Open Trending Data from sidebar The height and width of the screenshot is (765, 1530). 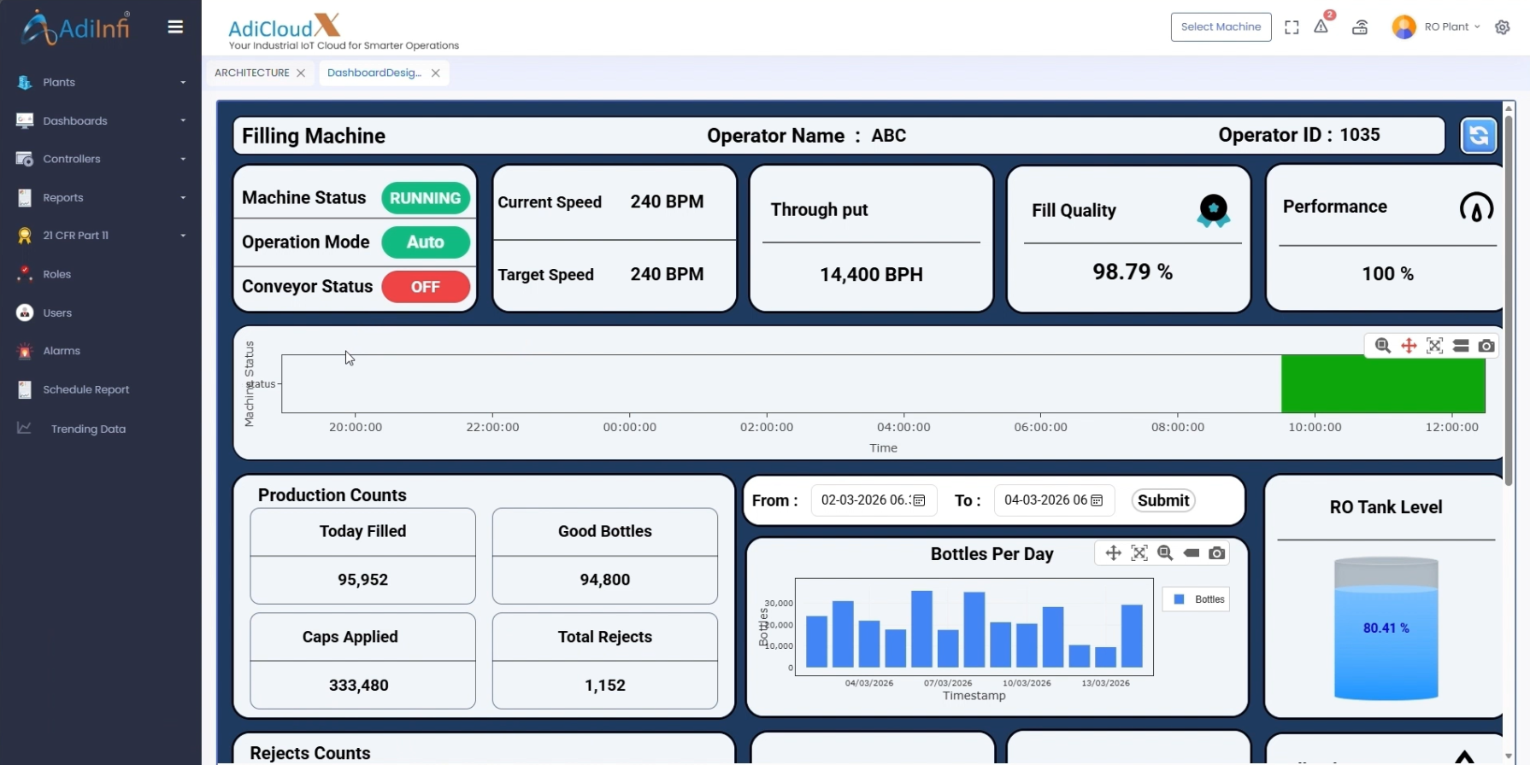click(x=88, y=429)
